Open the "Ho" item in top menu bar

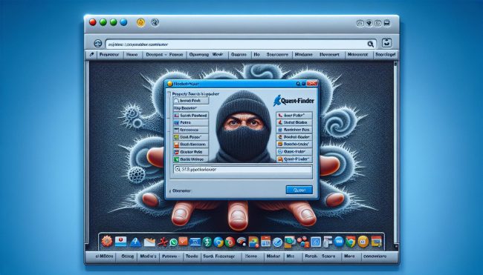point(256,54)
